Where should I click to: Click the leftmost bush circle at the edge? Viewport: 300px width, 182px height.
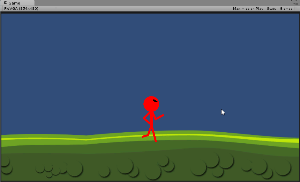(4, 162)
